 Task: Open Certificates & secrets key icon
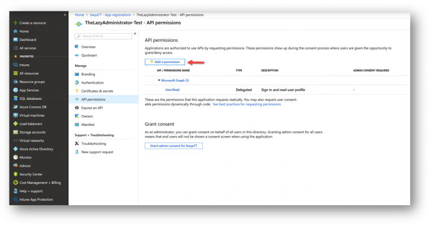coord(77,91)
